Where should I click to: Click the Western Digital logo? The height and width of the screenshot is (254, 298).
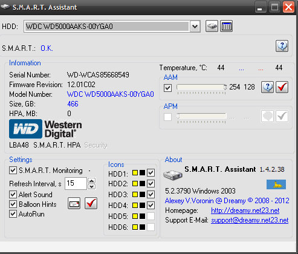pos(45,129)
